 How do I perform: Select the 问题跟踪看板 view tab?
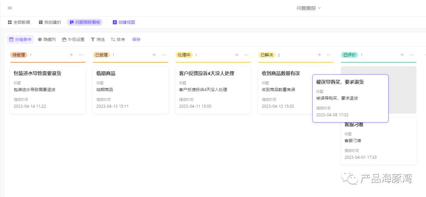tap(85, 22)
